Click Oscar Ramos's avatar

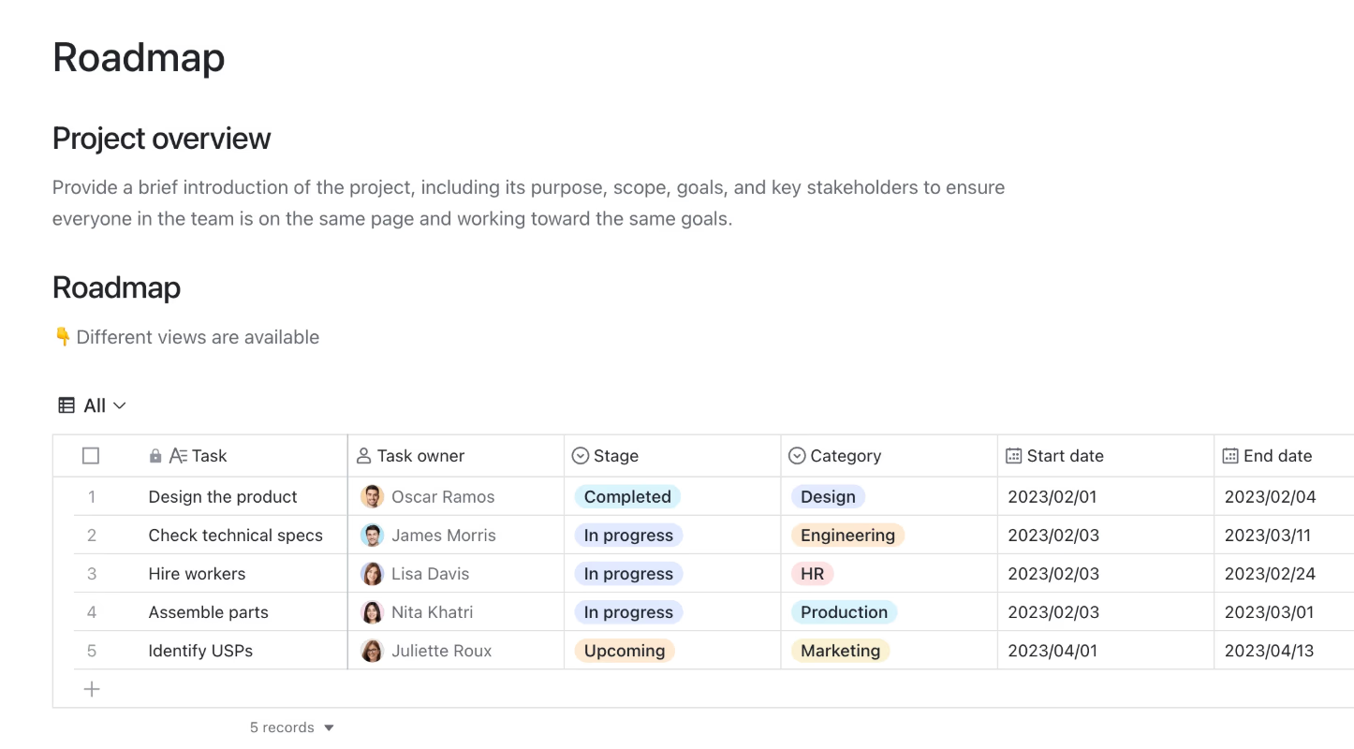click(x=372, y=497)
